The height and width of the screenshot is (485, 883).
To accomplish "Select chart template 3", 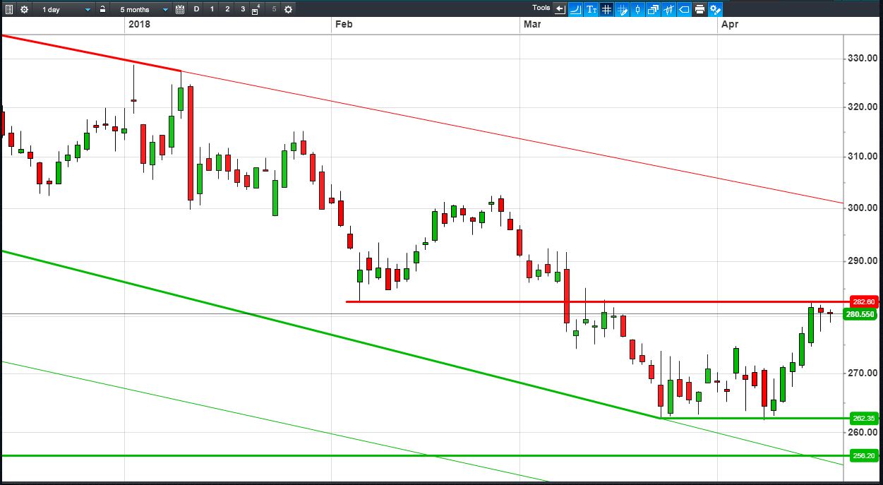I will [x=243, y=9].
